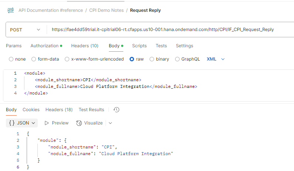Screen dimensions: 294x171
Task: Click the Request Reply request title
Action: pyautogui.click(x=145, y=10)
